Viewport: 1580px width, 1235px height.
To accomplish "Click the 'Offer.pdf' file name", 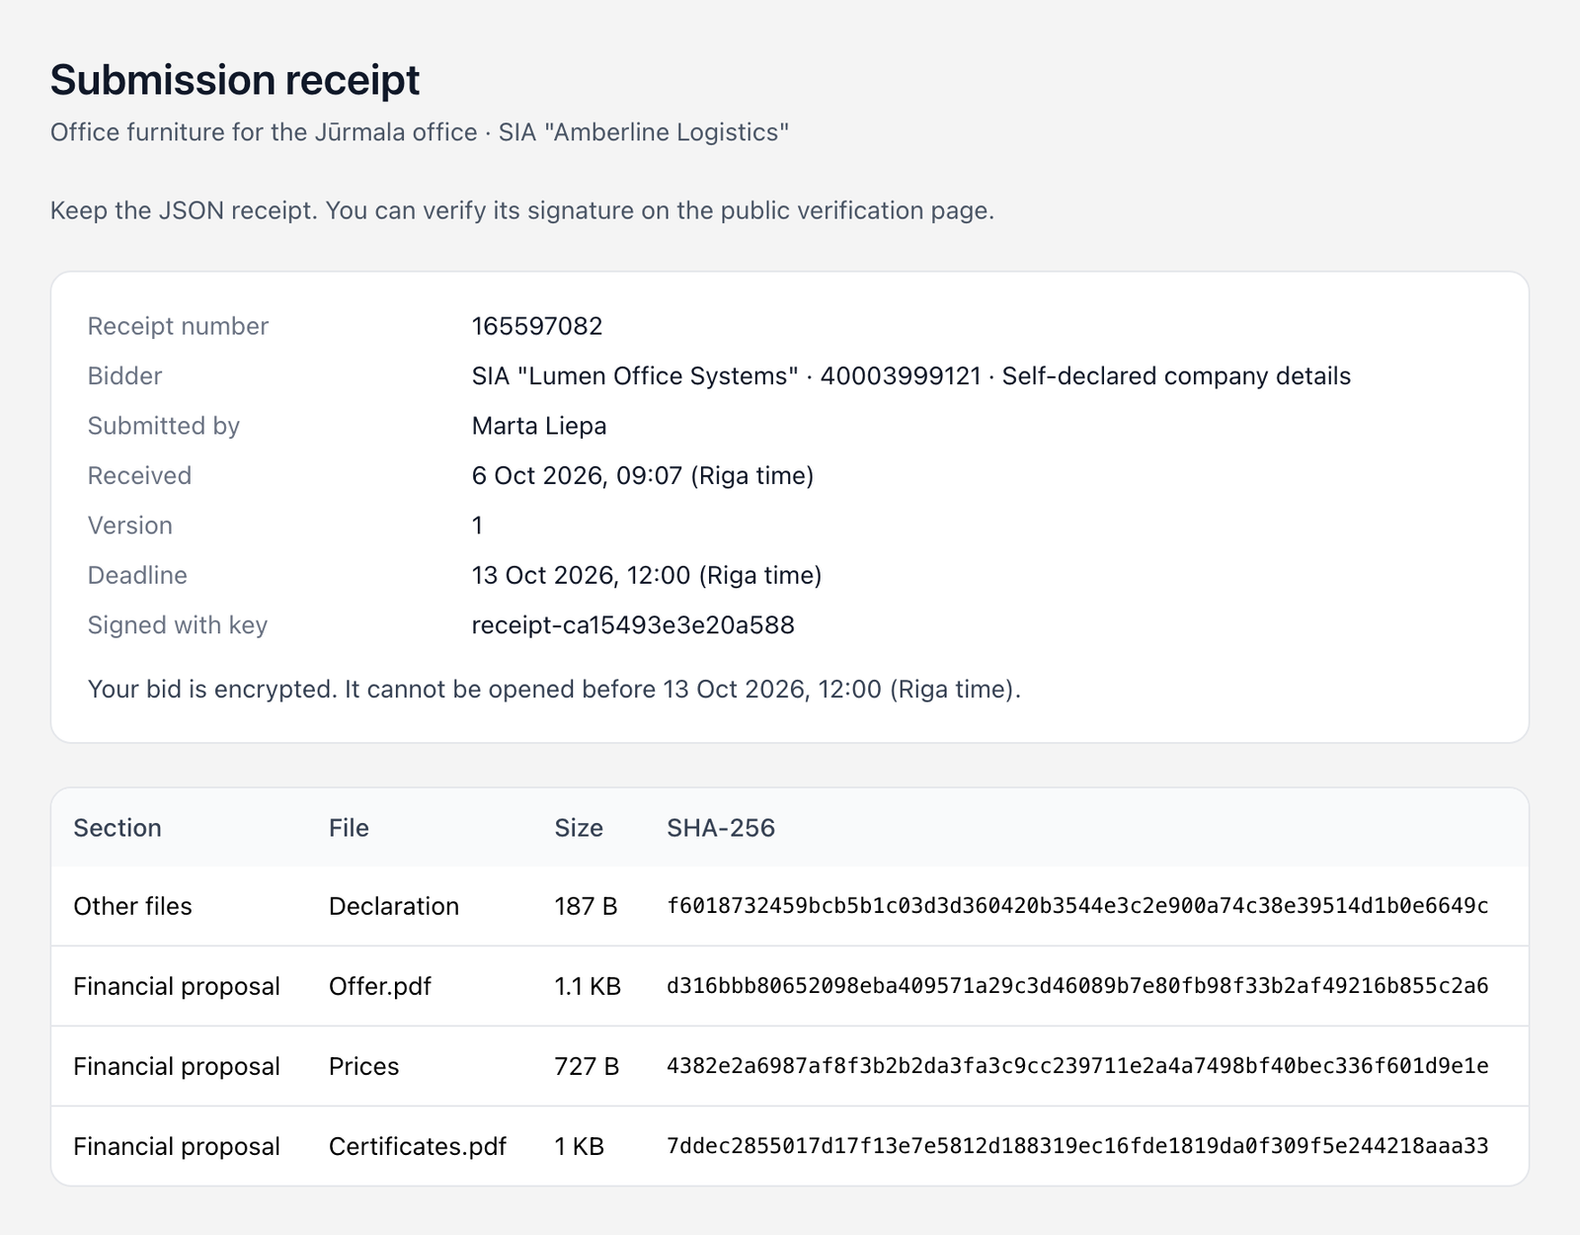I will coord(380,987).
